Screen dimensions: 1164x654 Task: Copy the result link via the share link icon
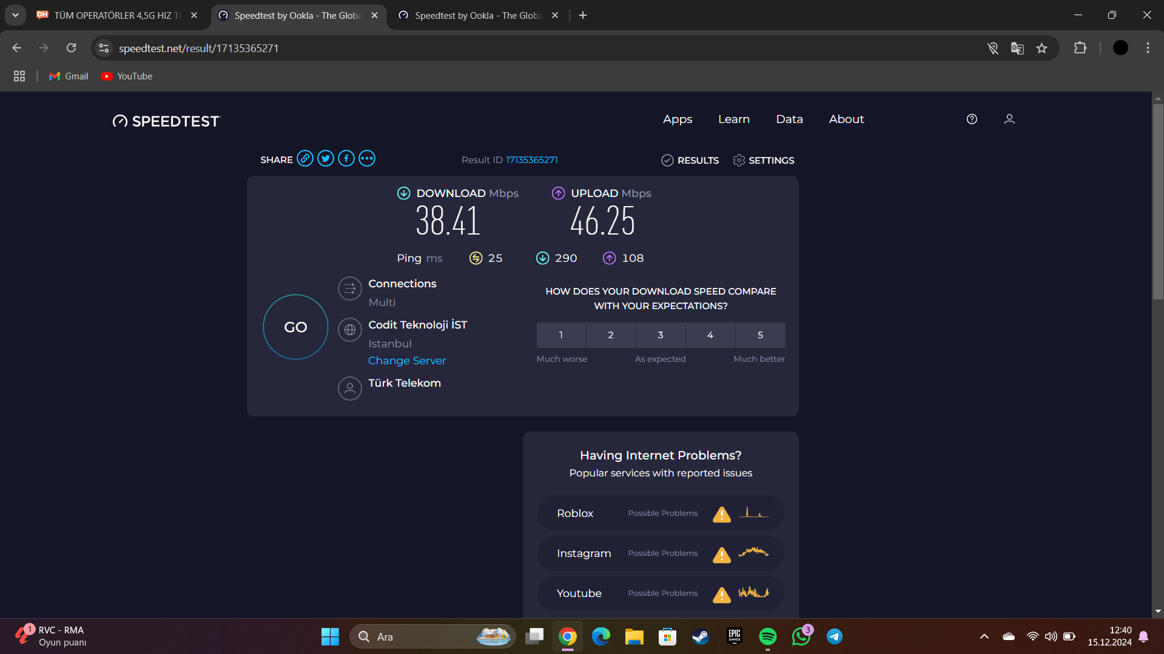click(x=305, y=159)
